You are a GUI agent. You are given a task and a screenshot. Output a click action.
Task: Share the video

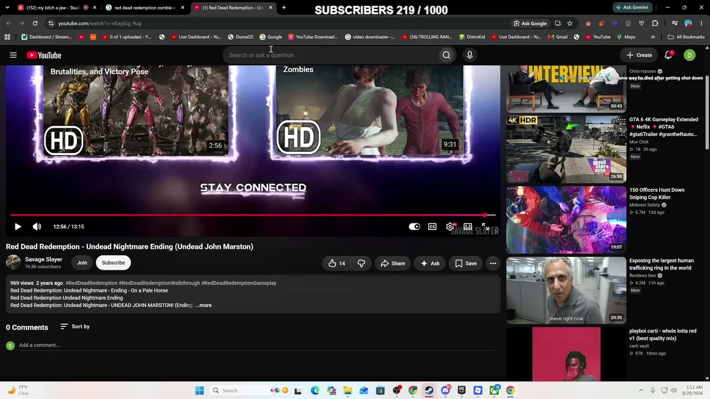click(392, 263)
